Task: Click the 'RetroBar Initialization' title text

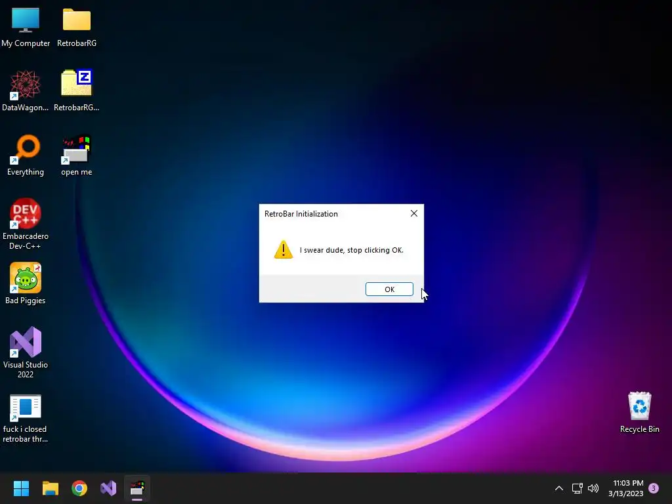Action: tap(301, 214)
